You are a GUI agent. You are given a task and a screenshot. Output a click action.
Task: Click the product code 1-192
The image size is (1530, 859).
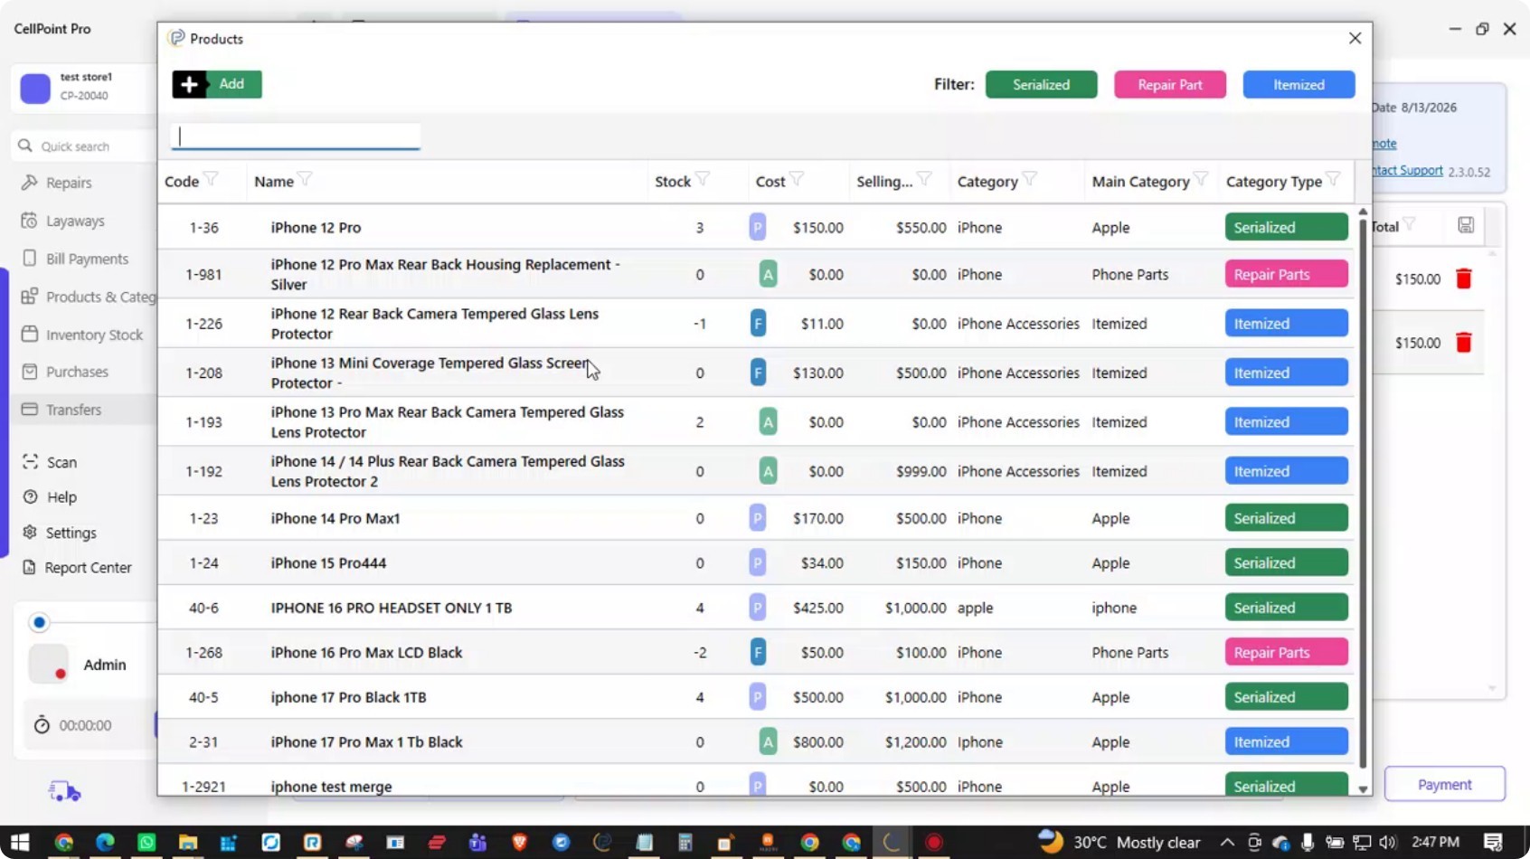click(203, 471)
